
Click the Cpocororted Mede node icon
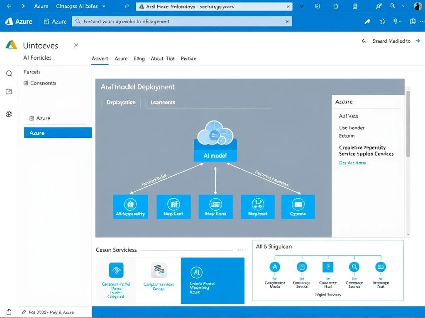click(x=275, y=267)
